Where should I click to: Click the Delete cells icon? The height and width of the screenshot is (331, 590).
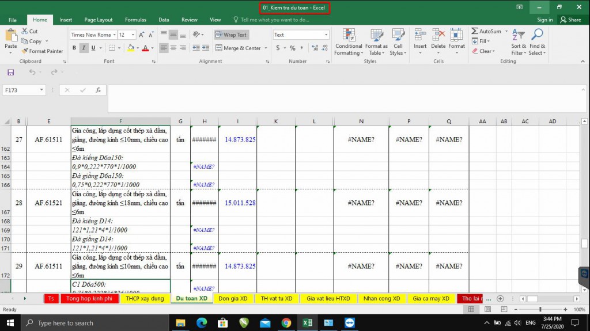pyautogui.click(x=438, y=35)
